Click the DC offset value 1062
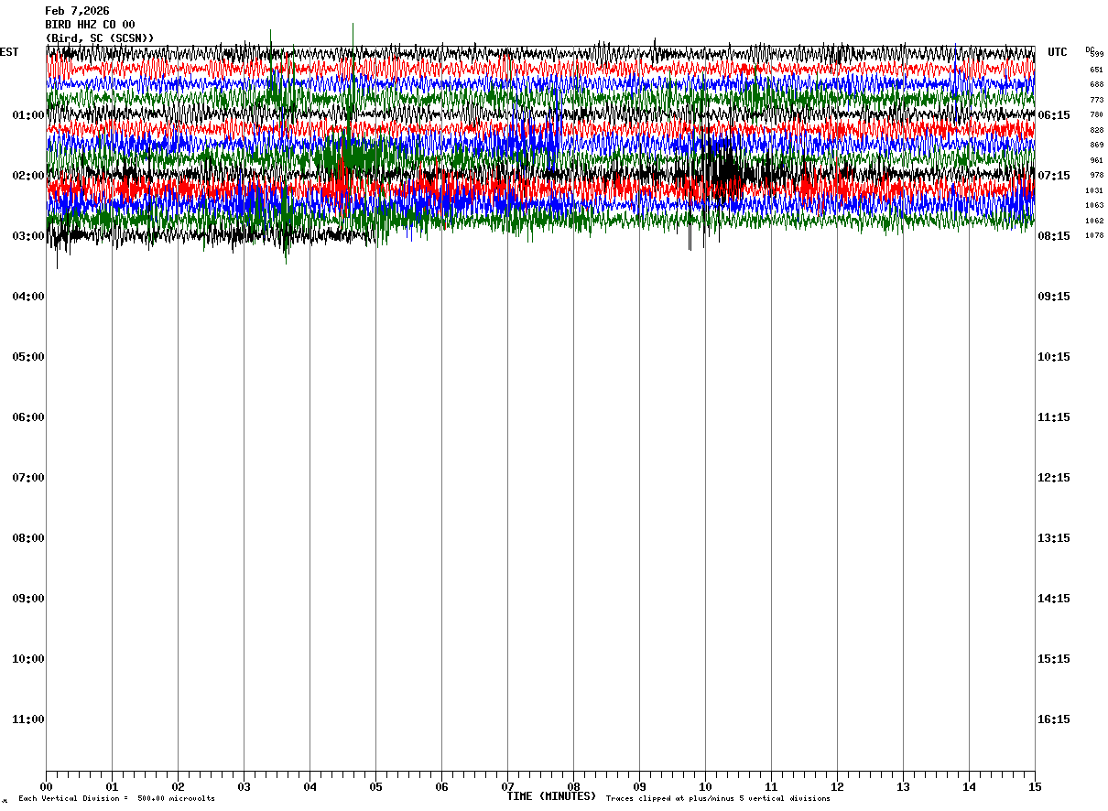 coord(1094,221)
